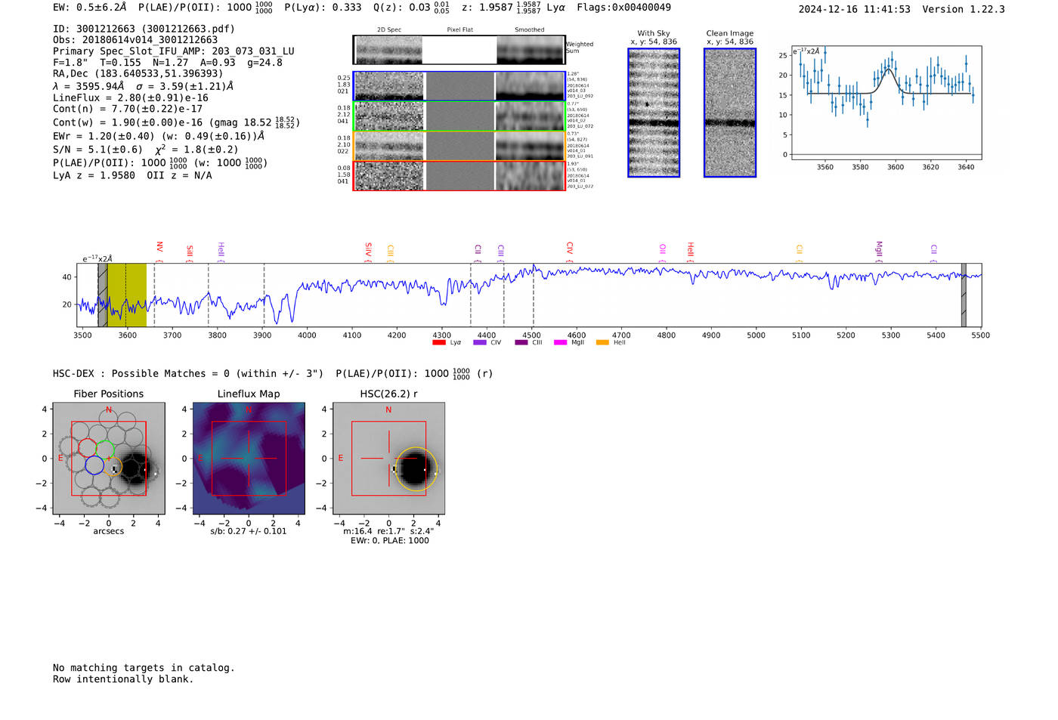Click 'No matching targets in catalog.' text
The height and width of the screenshot is (720, 1058).
tap(144, 668)
